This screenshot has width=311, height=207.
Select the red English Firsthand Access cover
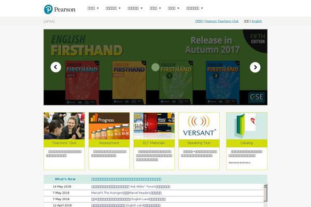click(x=82, y=83)
